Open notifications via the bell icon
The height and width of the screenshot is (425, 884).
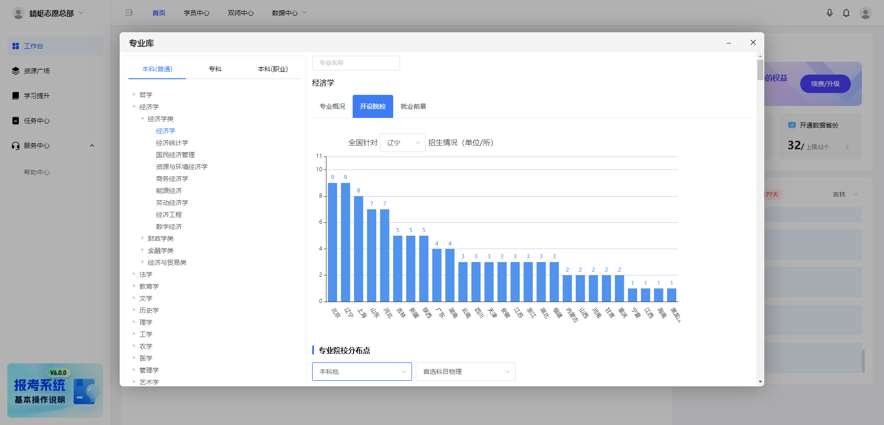tap(846, 13)
